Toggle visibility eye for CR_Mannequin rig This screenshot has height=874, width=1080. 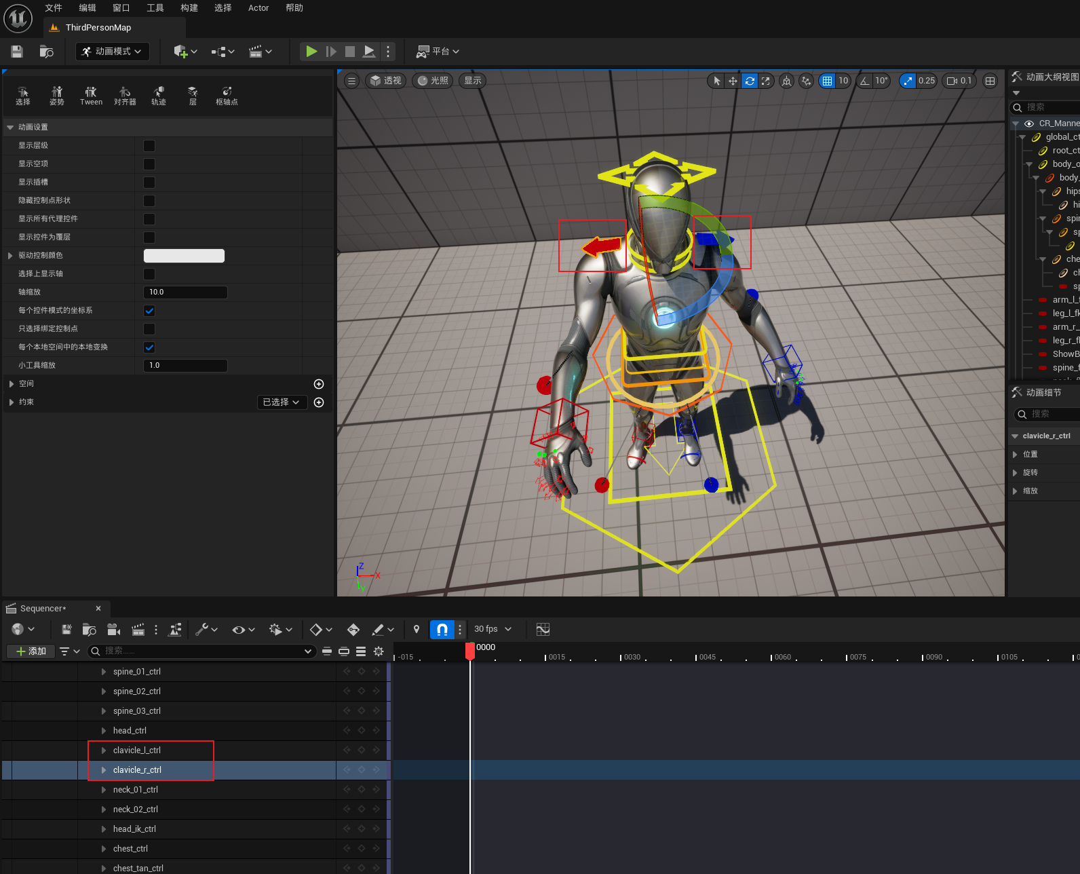coord(1029,123)
